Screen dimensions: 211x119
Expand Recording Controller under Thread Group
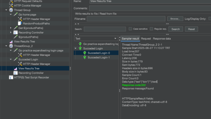click(11, 32)
